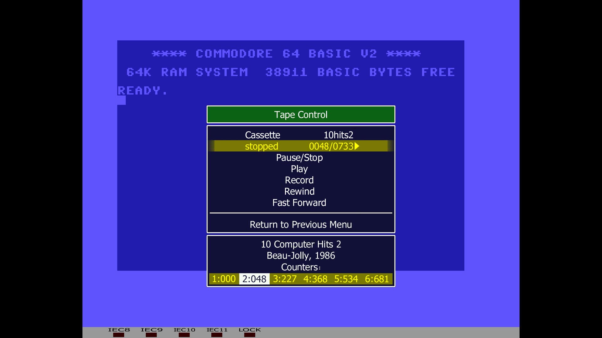Jump to counter 4:368

pyautogui.click(x=315, y=279)
